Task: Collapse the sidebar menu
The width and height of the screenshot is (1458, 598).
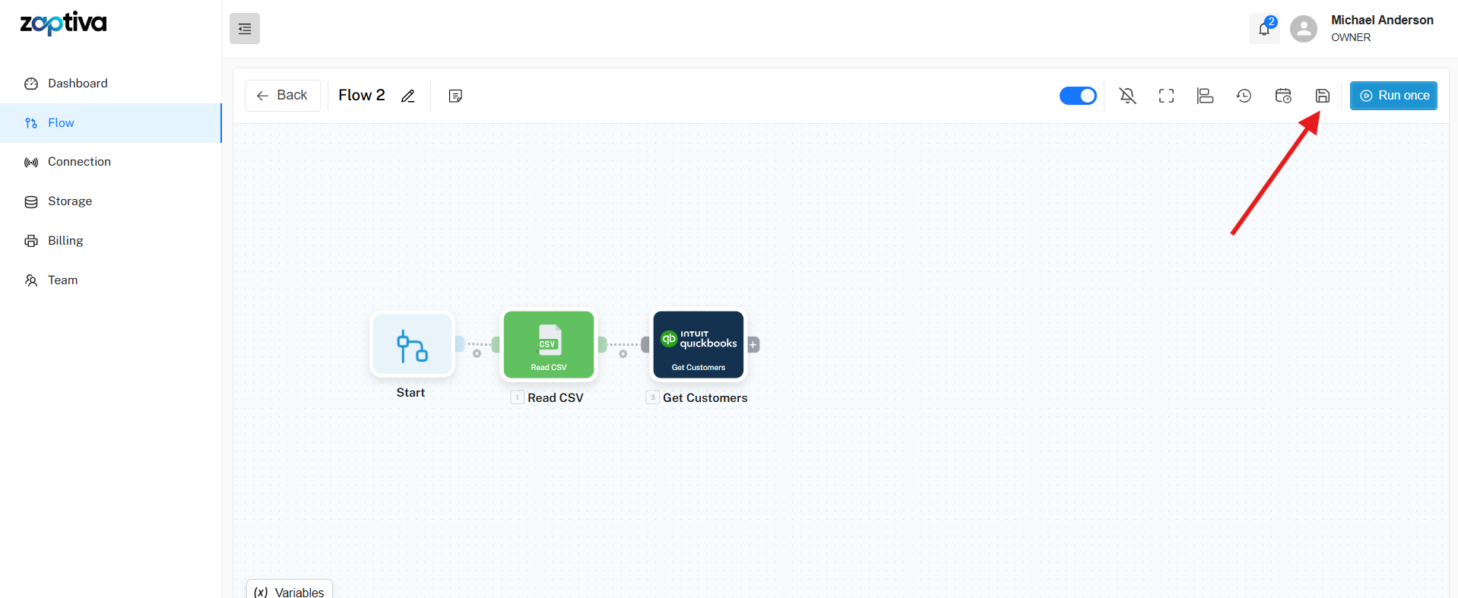Action: [245, 29]
